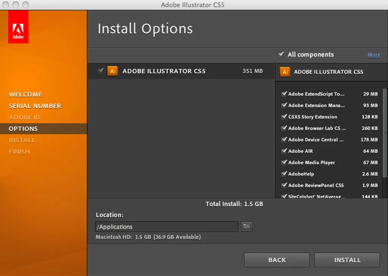The height and width of the screenshot is (276, 388).
Task: Click the 2.6 MB size for AdobeHelp
Action: (x=370, y=174)
